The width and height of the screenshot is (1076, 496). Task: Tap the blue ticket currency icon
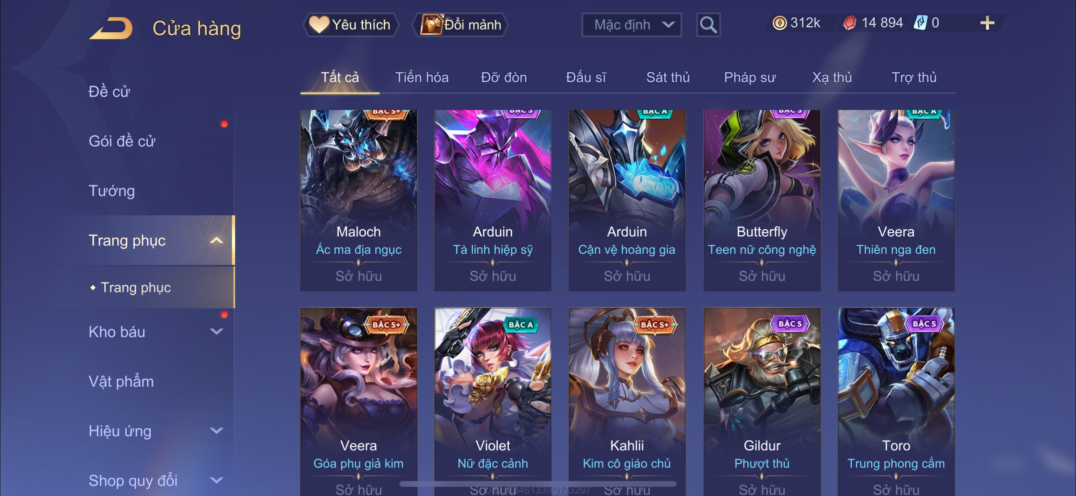tap(920, 23)
